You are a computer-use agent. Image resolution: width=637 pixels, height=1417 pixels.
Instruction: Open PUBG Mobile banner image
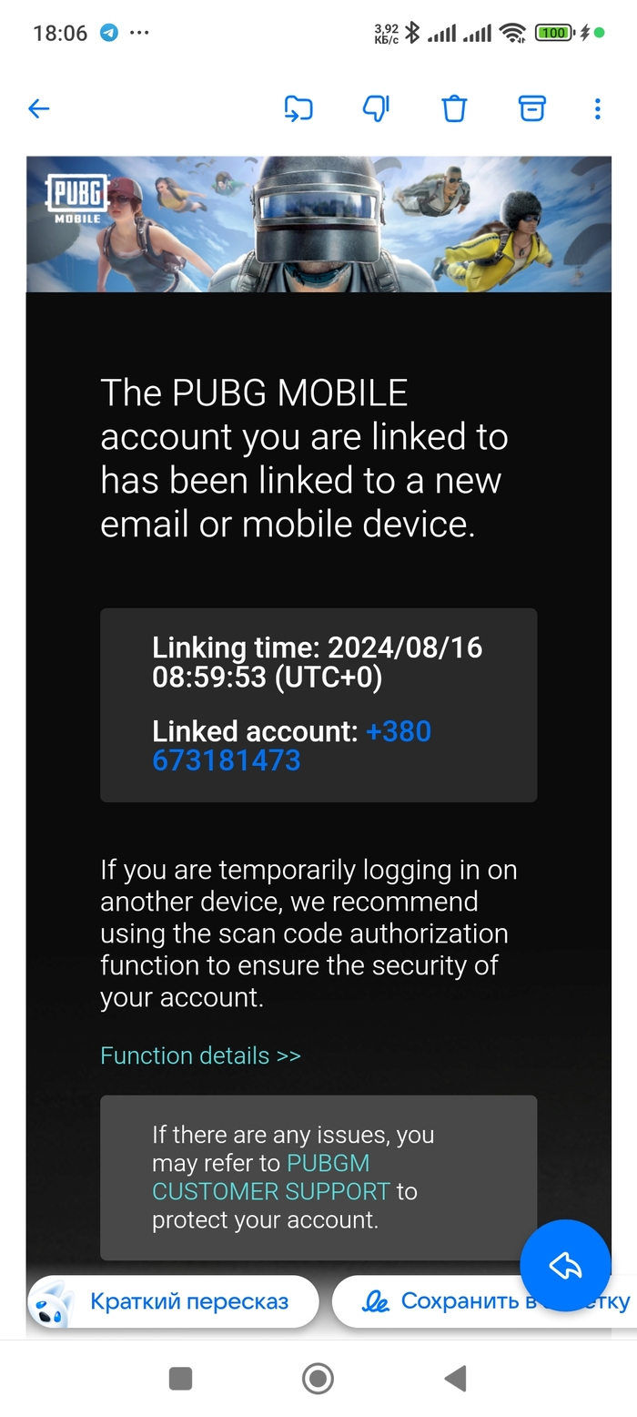(318, 224)
